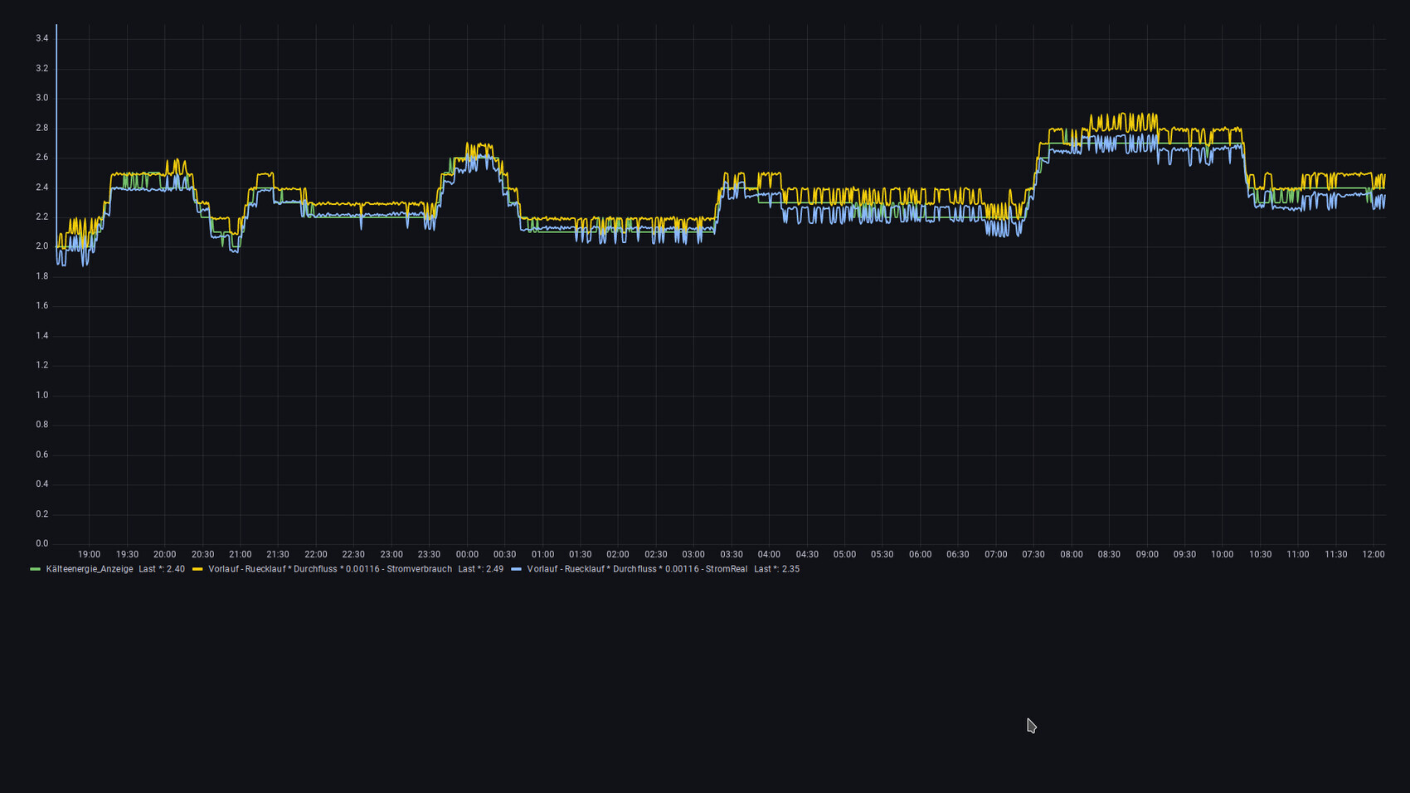Select the 09:00 tick on the time axis
Image resolution: width=1410 pixels, height=793 pixels.
pyautogui.click(x=1147, y=554)
